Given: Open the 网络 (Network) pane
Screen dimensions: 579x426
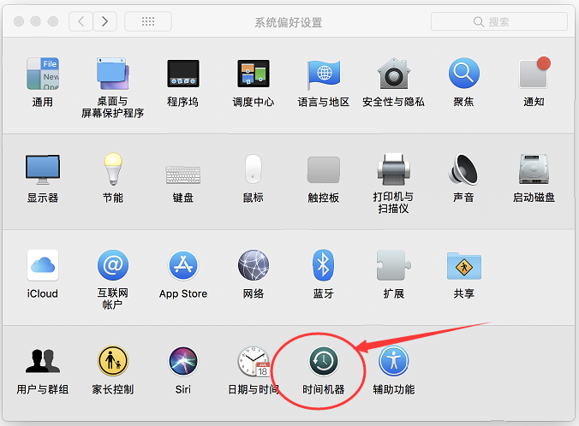Looking at the screenshot, I should tap(254, 265).
